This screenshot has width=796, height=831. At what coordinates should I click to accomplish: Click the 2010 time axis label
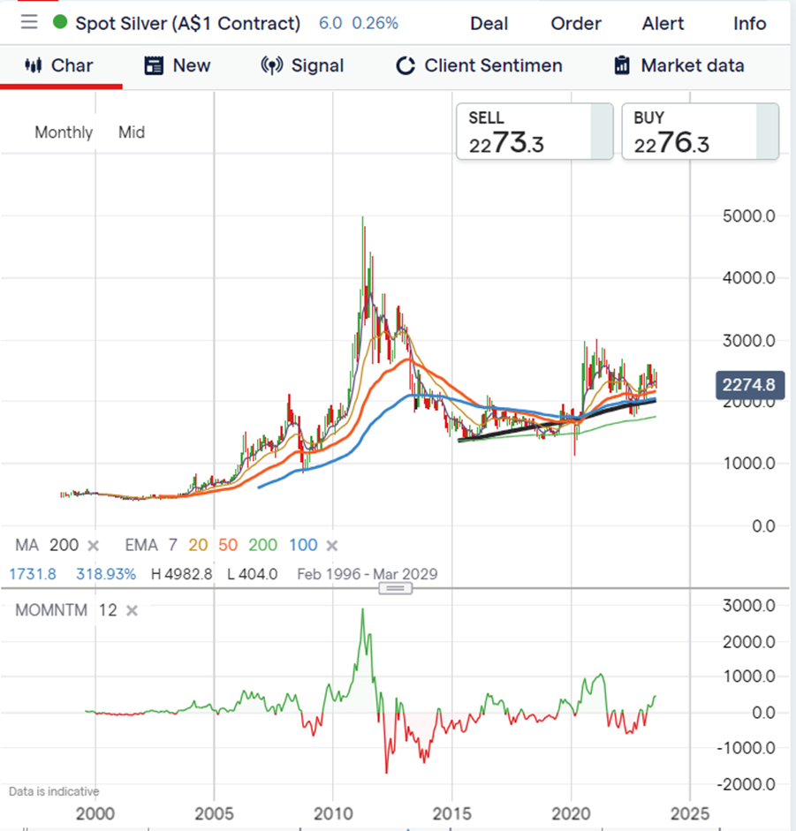(x=333, y=814)
